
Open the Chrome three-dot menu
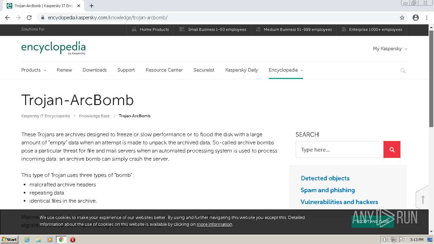coord(427,18)
